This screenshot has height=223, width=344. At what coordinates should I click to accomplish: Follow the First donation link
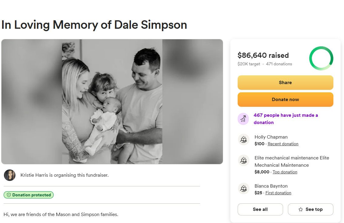click(278, 193)
